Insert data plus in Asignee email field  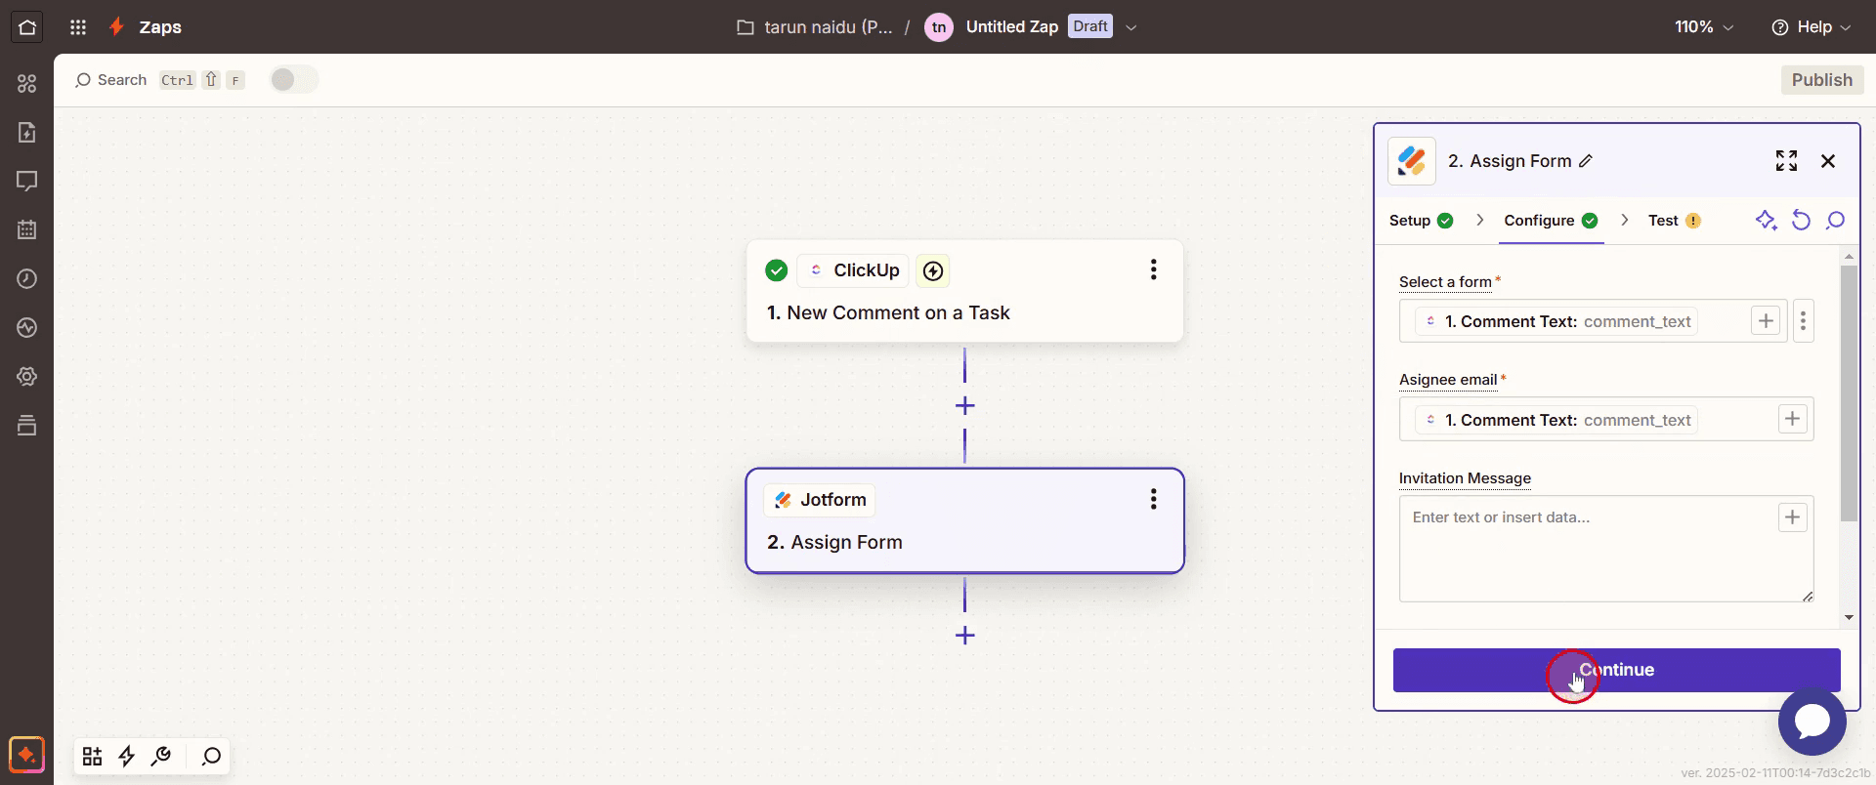[x=1792, y=419]
